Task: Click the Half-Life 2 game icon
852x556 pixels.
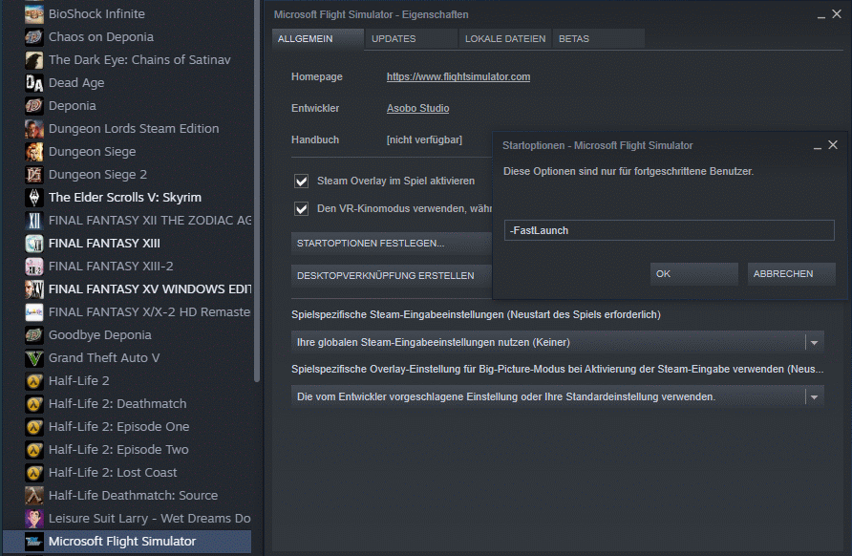Action: pyautogui.click(x=34, y=381)
